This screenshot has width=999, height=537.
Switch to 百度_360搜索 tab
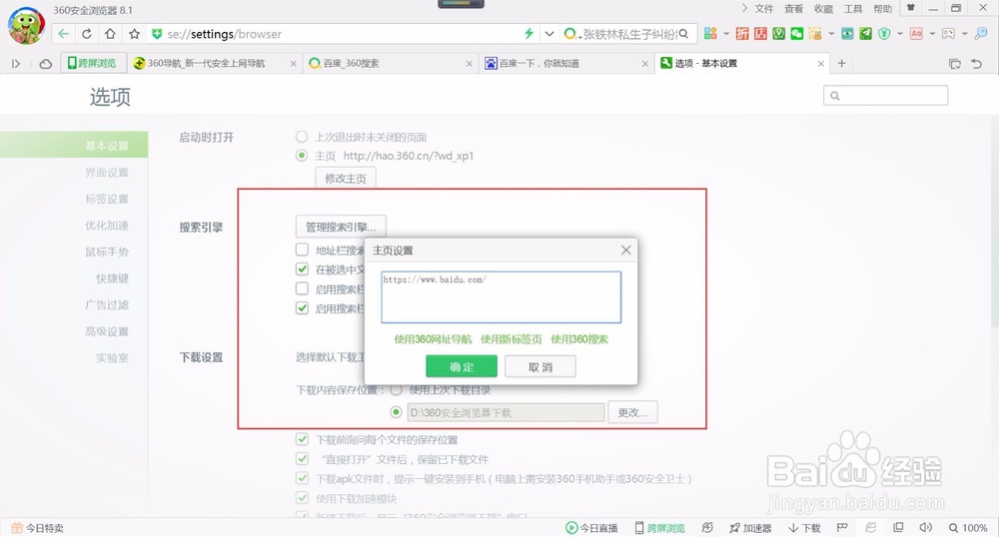390,64
